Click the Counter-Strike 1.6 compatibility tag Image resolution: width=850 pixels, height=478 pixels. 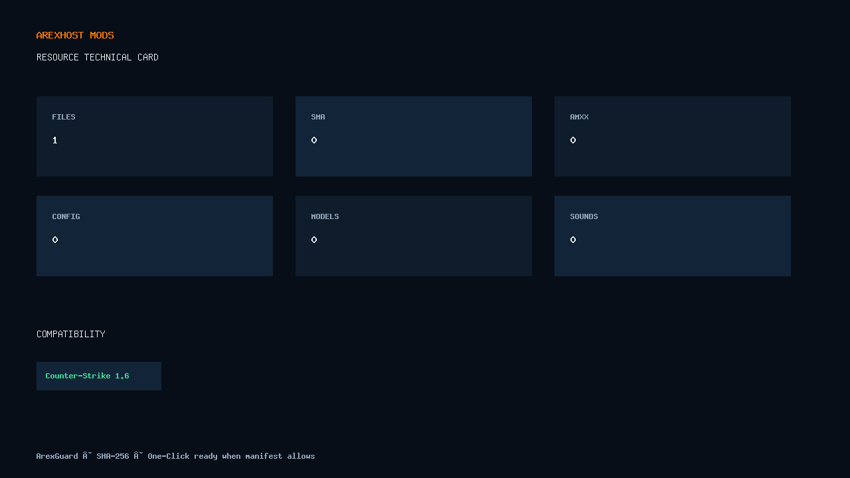tap(99, 376)
